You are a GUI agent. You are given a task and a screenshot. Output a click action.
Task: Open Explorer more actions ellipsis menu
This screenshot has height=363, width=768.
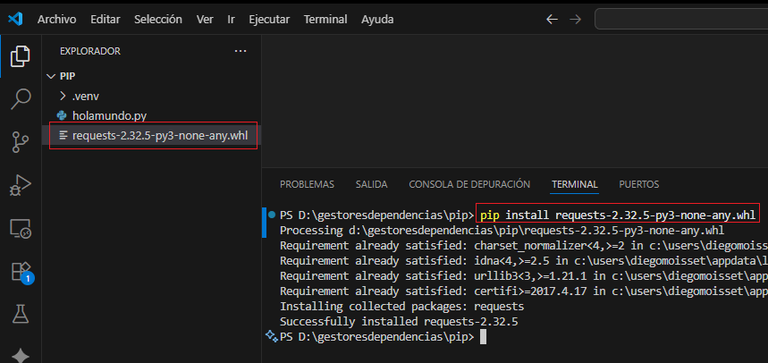pyautogui.click(x=240, y=52)
